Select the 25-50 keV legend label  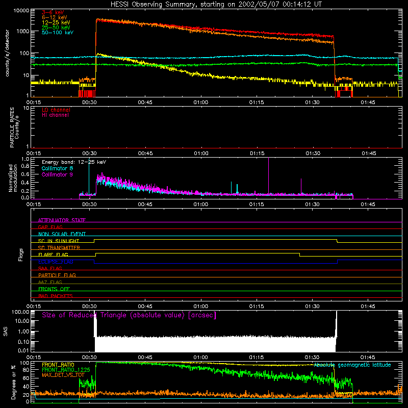click(56, 28)
